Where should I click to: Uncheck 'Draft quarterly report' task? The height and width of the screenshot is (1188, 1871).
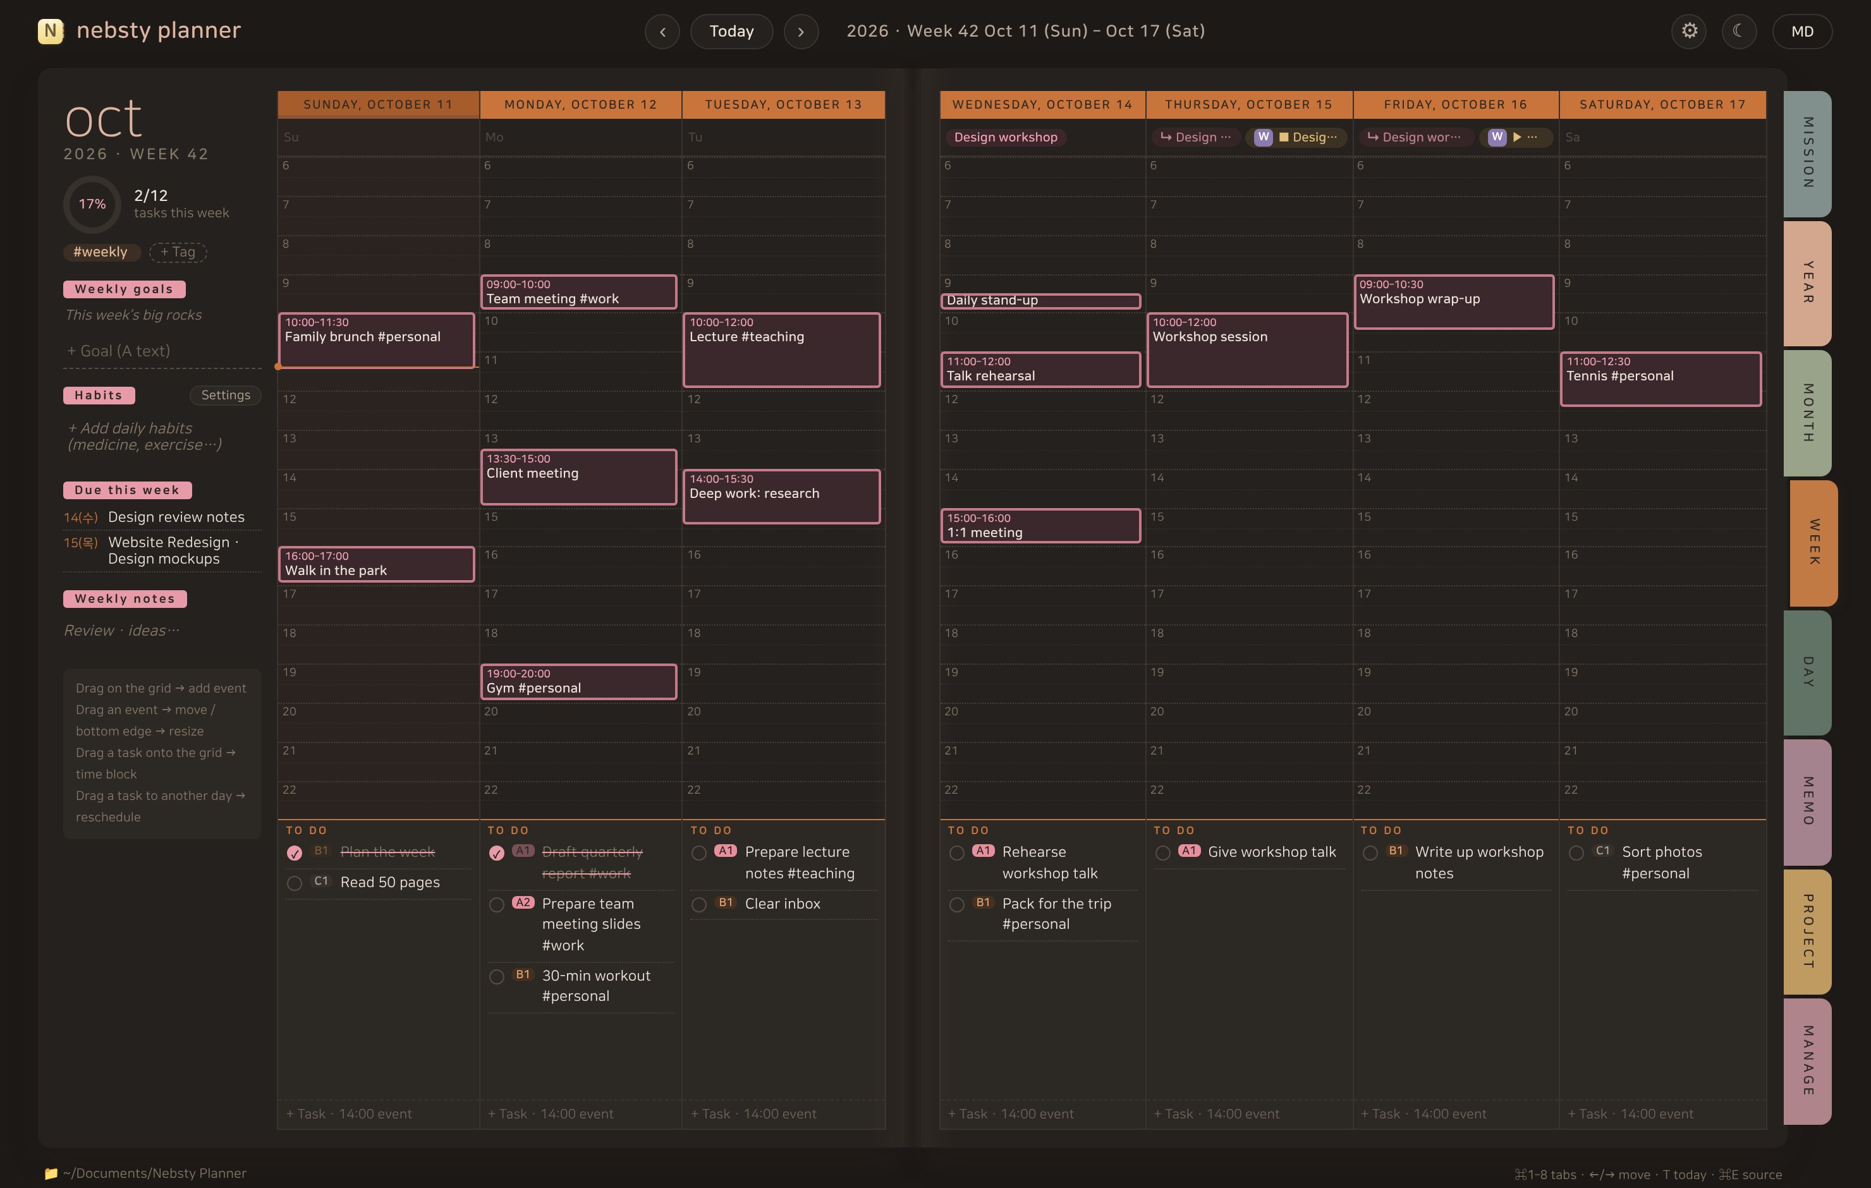tap(496, 853)
